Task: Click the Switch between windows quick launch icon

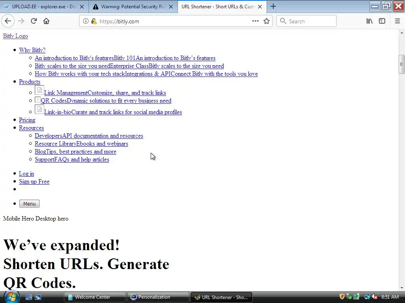Action: 38,297
